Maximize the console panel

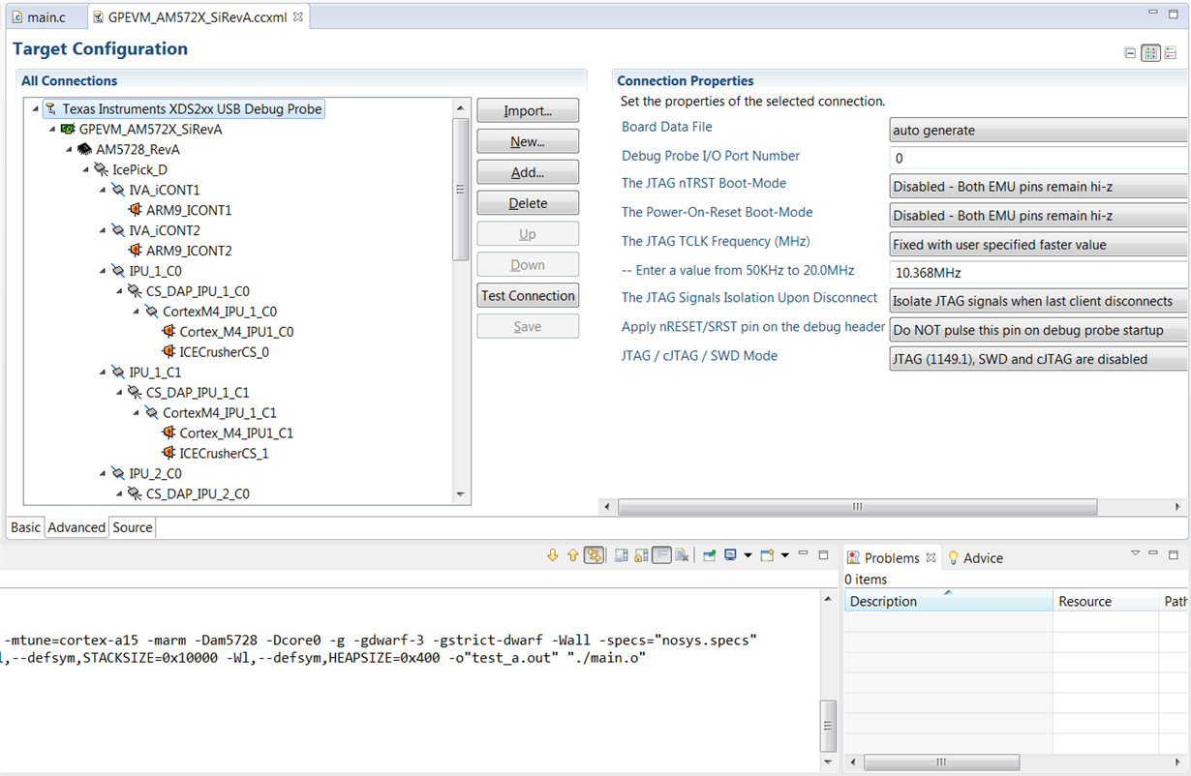823,555
